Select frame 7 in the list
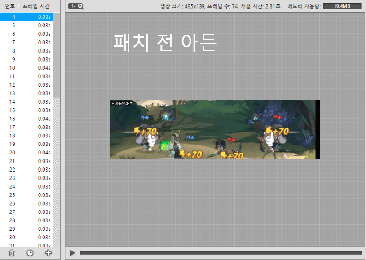Screen dimensions: 366x260 pyautogui.click(x=26, y=42)
